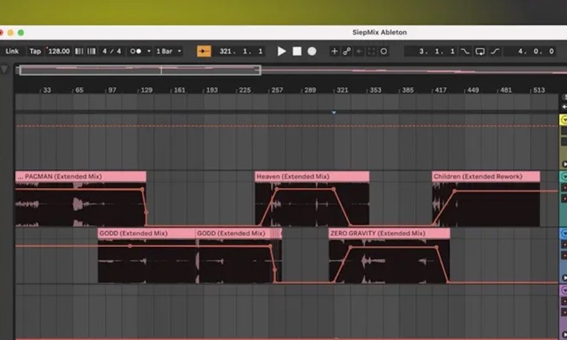
Task: Enable MIDI Arrangement Overdub plus icon
Action: tap(334, 51)
